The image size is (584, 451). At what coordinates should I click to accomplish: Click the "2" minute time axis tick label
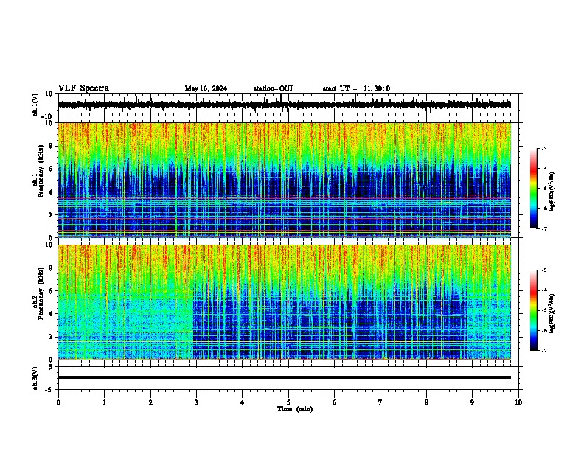pos(150,402)
